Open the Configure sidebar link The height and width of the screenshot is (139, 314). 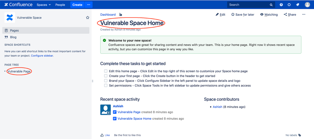pos(42,56)
